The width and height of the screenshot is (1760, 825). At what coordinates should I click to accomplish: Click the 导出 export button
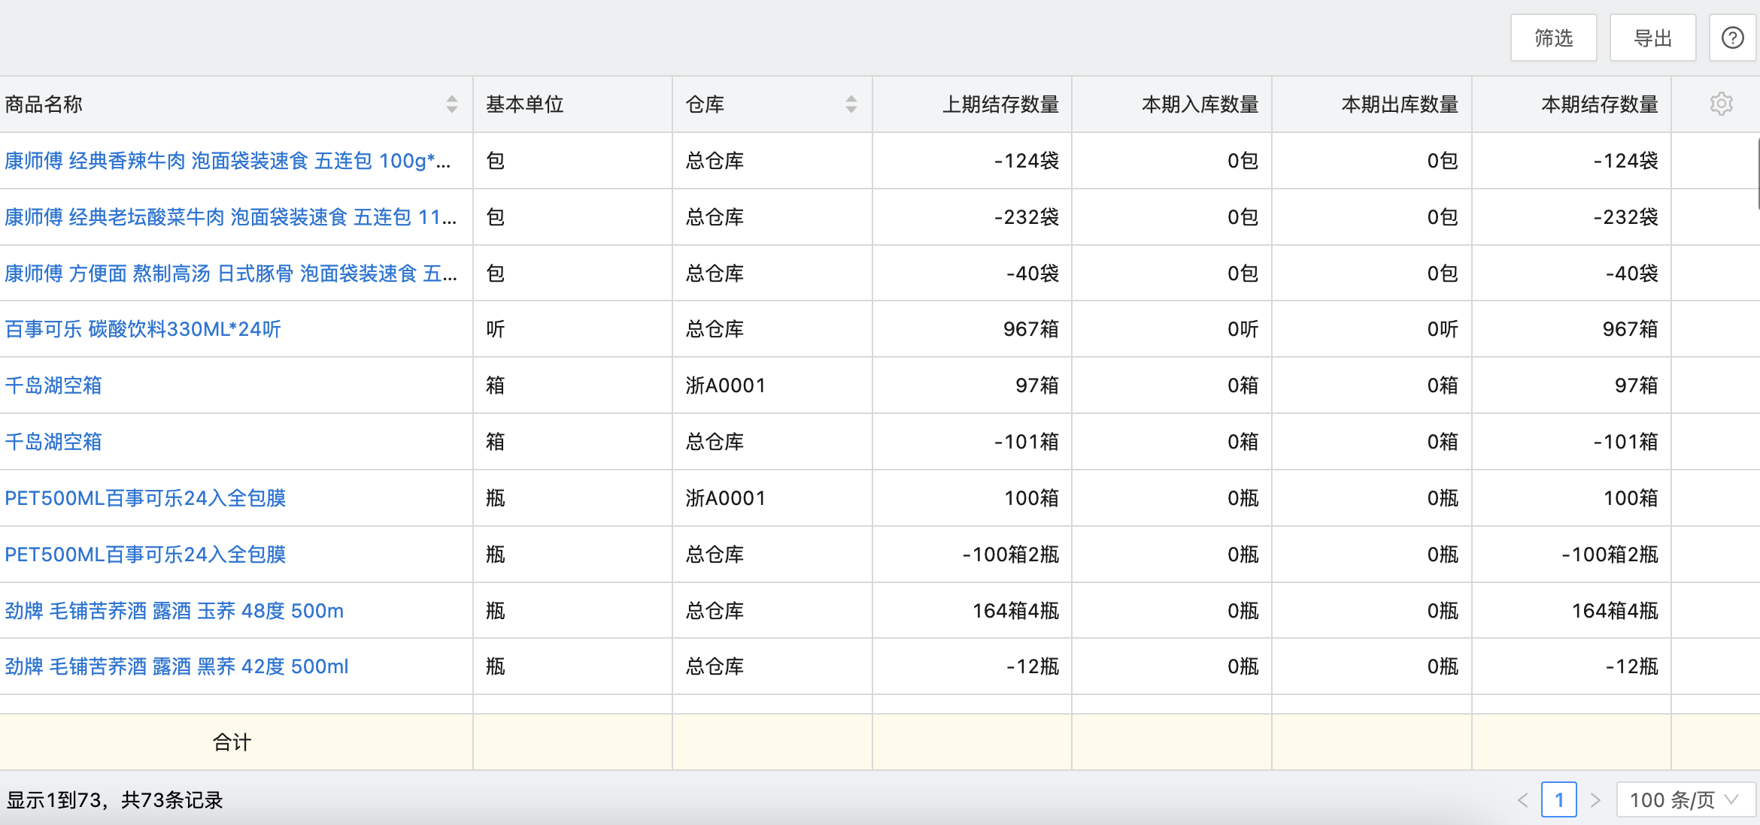click(1652, 38)
